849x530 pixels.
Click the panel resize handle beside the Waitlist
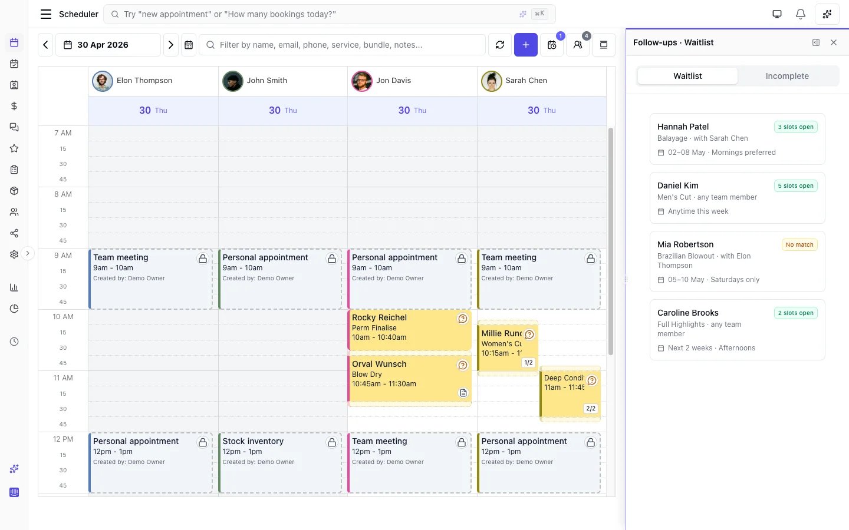(626, 279)
